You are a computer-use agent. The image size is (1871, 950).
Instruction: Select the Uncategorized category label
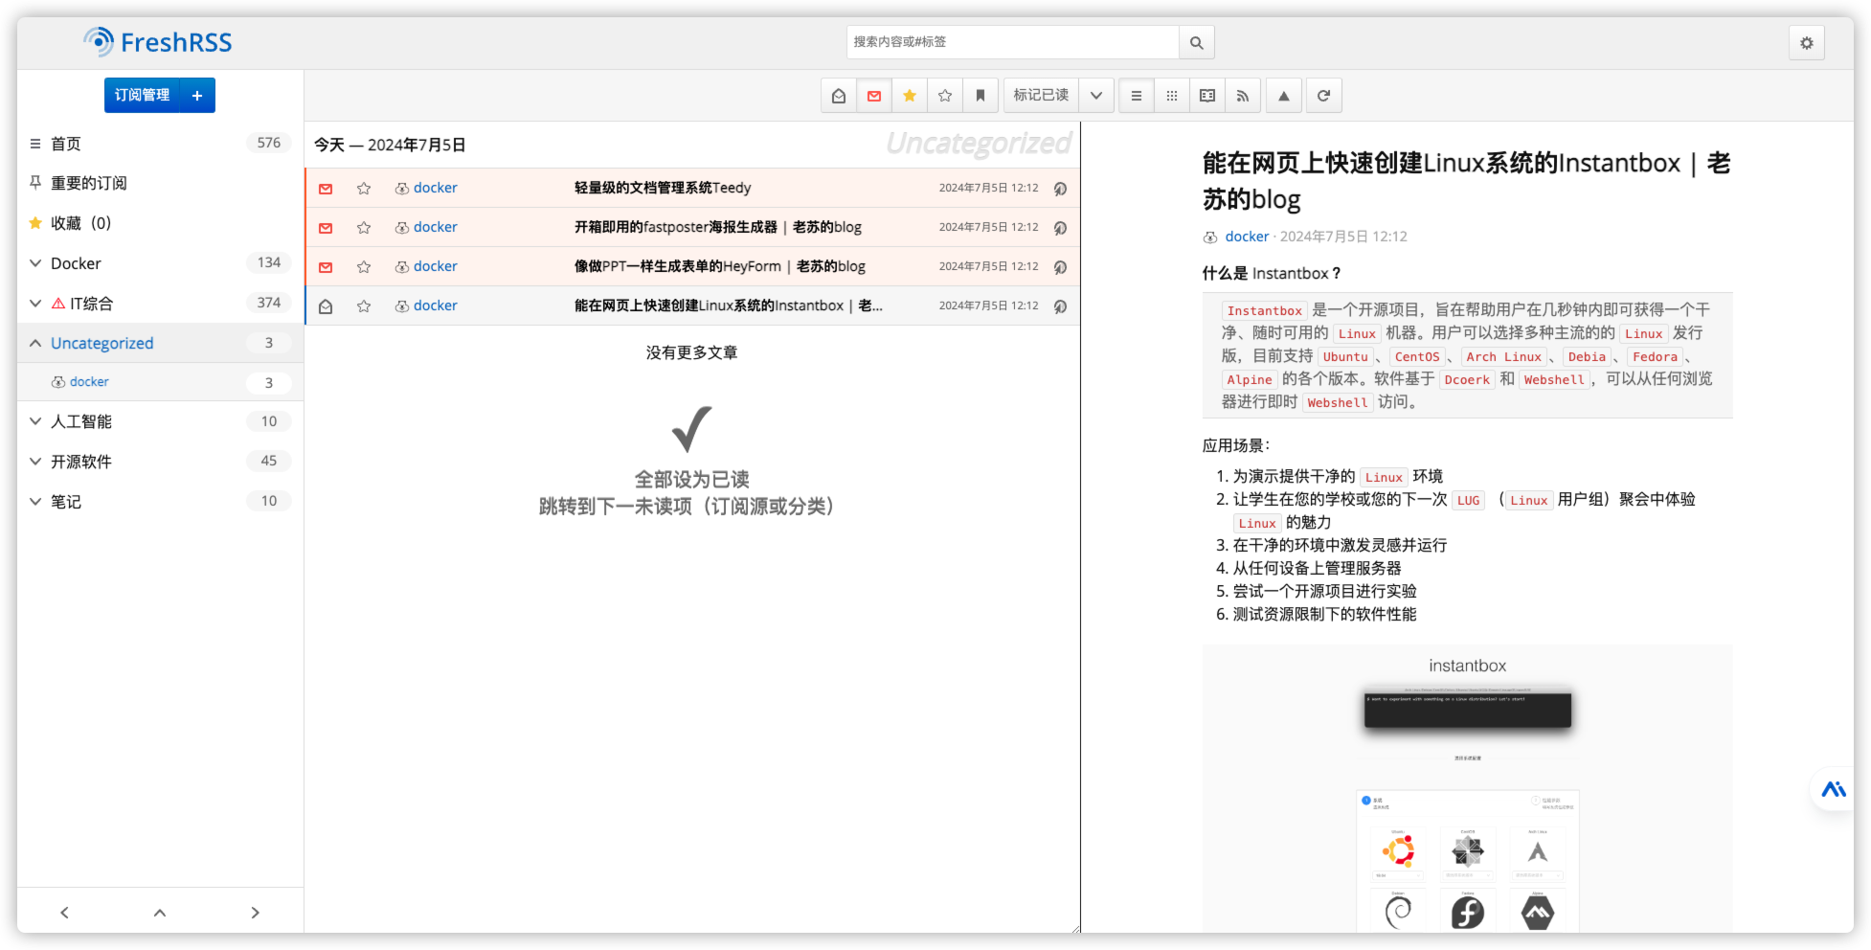point(101,343)
